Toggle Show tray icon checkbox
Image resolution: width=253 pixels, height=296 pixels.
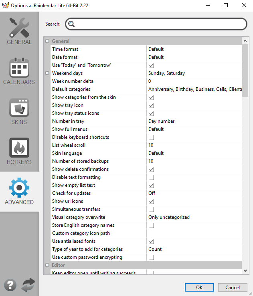[x=152, y=105]
